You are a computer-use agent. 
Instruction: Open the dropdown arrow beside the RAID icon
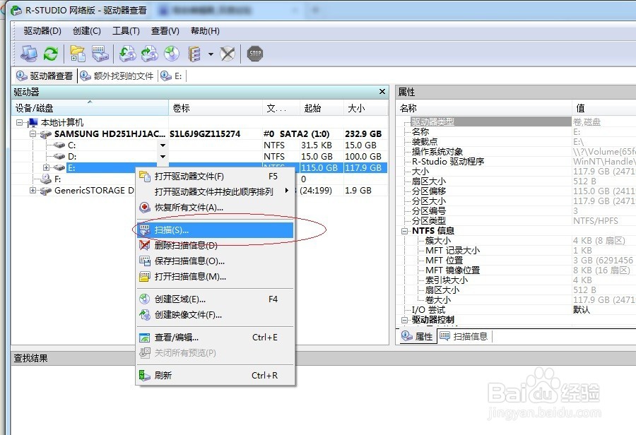coord(211,54)
